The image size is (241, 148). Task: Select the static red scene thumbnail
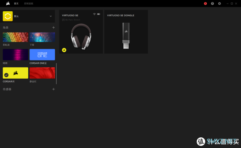pyautogui.click(x=42, y=73)
